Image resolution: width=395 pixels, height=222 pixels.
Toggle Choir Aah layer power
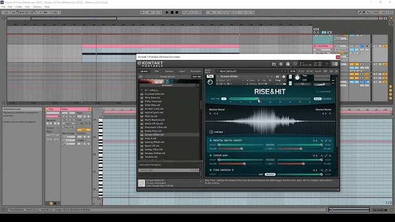pyautogui.click(x=210, y=155)
